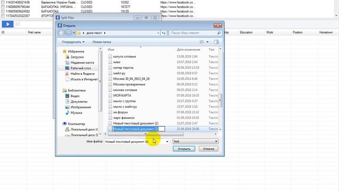Check the box for row 114301406021436

pos(3,2)
